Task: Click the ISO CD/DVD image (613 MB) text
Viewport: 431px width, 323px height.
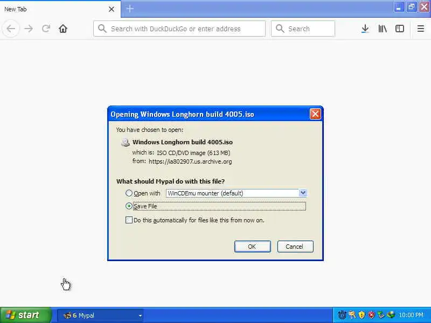Action: (x=193, y=153)
